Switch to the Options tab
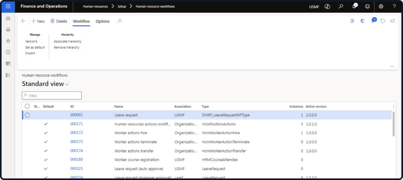This screenshot has width=403, height=180. pos(103,21)
